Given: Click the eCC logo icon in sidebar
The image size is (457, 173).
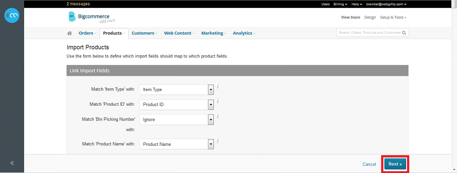Looking at the screenshot, I should [x=12, y=15].
